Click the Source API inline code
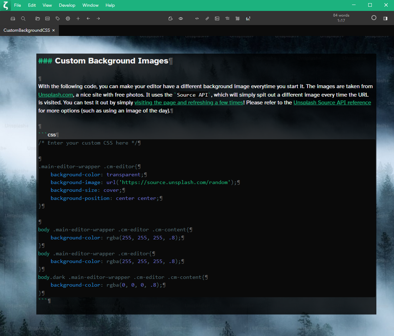 193,95
